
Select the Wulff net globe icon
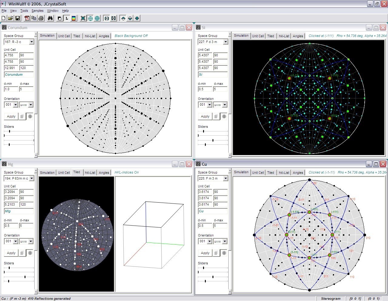(x=90, y=18)
